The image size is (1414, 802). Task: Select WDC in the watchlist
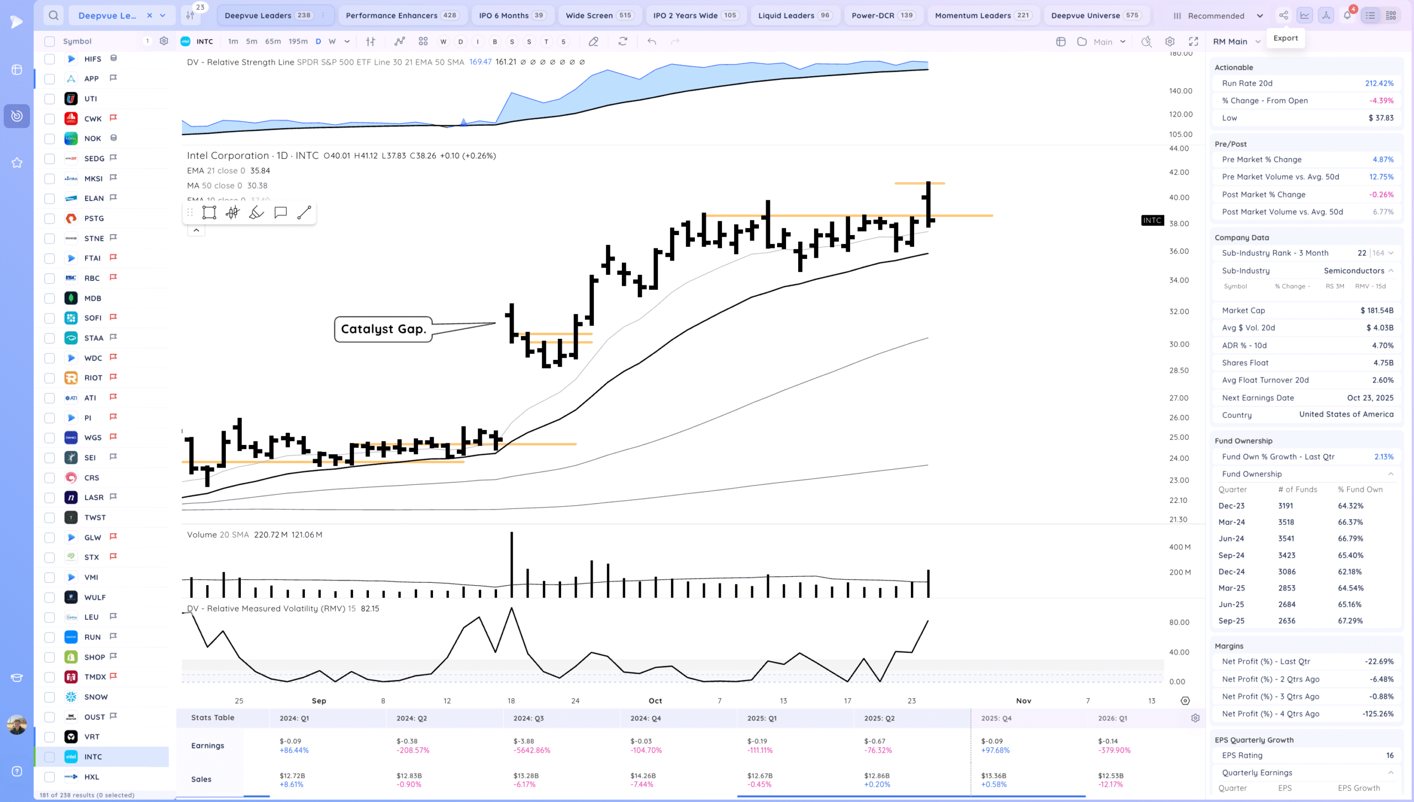tap(93, 358)
